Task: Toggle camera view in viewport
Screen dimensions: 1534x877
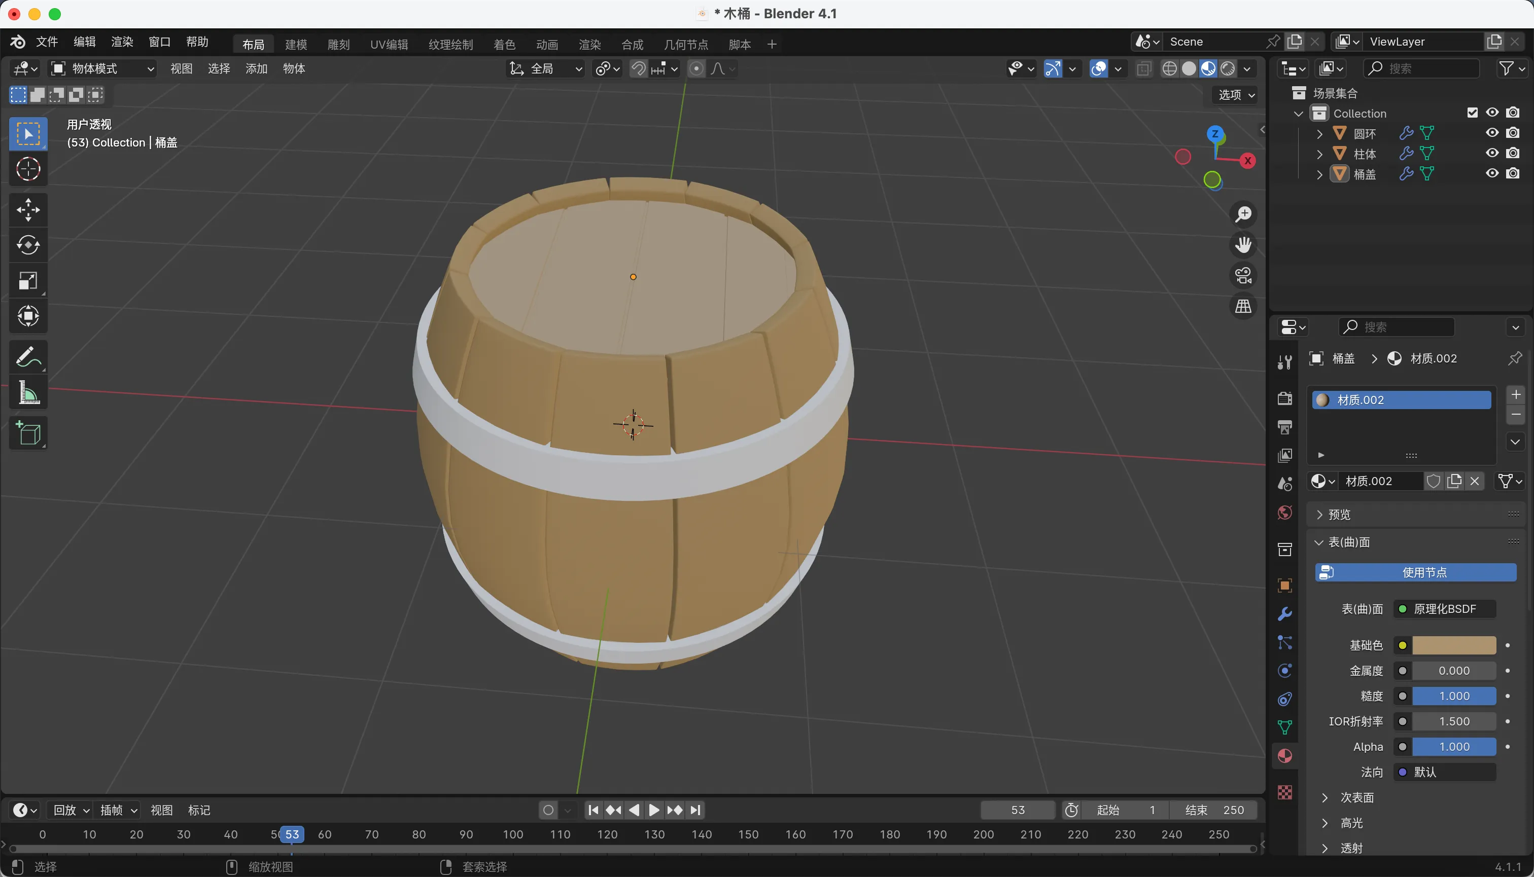Action: point(1243,276)
